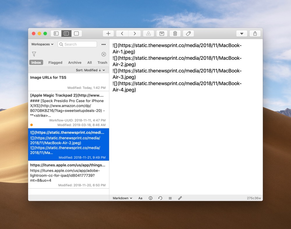Zoom the Drafts window to full screen
The width and height of the screenshot is (291, 229).
point(45,33)
